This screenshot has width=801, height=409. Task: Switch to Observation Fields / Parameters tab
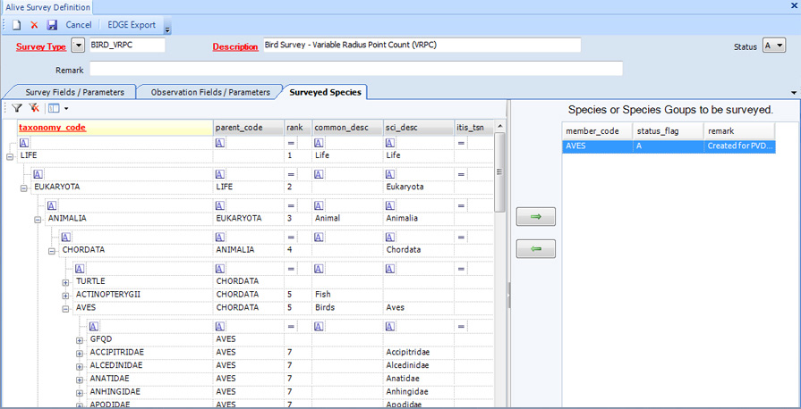point(209,92)
